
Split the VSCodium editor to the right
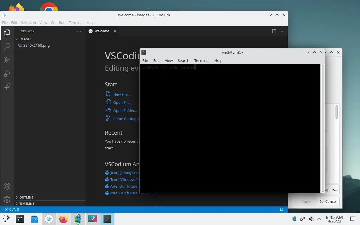[x=274, y=31]
